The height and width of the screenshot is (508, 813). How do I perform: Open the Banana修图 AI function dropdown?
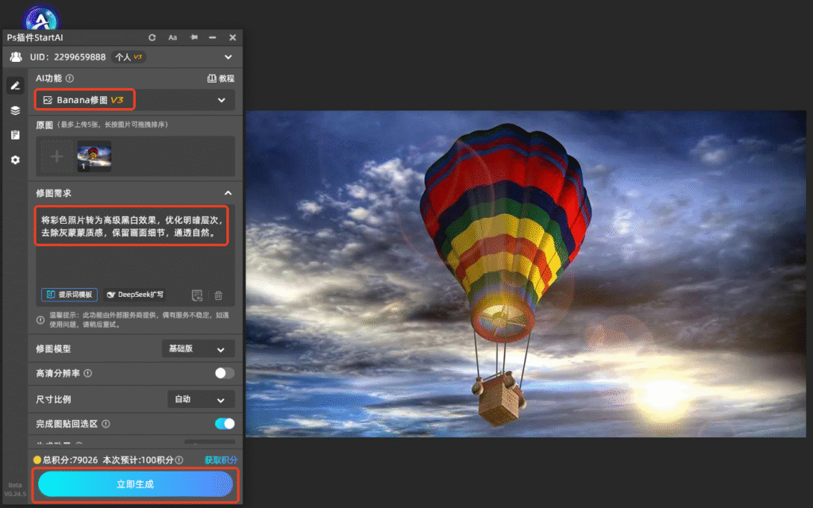[135, 100]
